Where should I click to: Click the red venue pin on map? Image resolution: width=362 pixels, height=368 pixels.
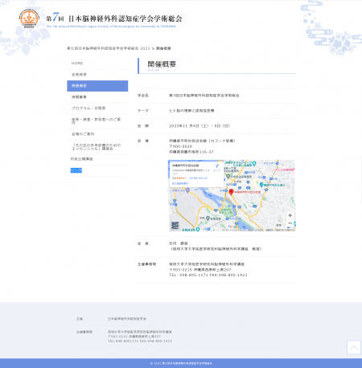coord(231,192)
